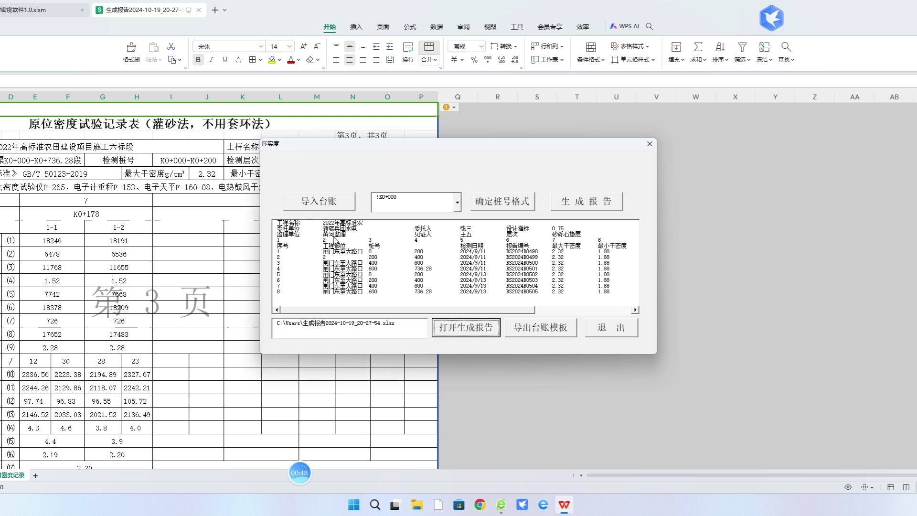Click the Format Painter icon

(x=131, y=47)
